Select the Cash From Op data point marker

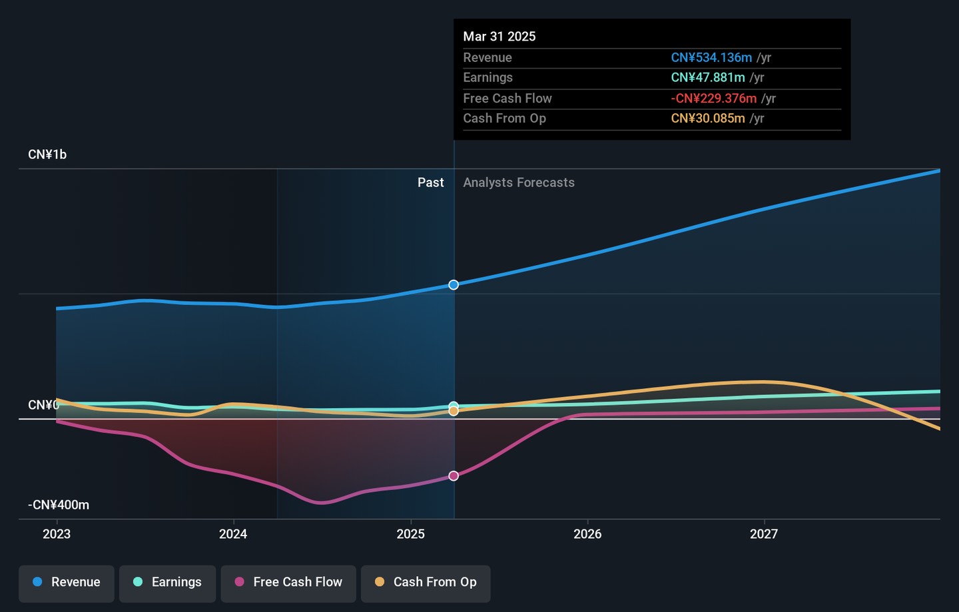[454, 412]
